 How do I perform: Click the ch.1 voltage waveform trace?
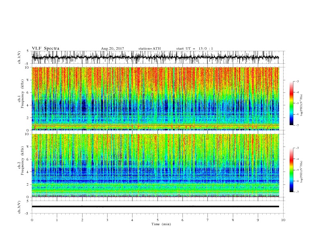point(155,57)
